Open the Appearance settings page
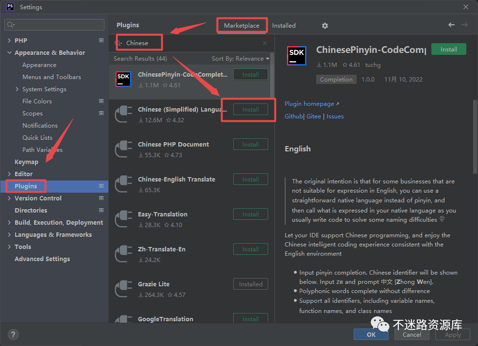Viewport: 478px width, 346px height. click(x=39, y=65)
